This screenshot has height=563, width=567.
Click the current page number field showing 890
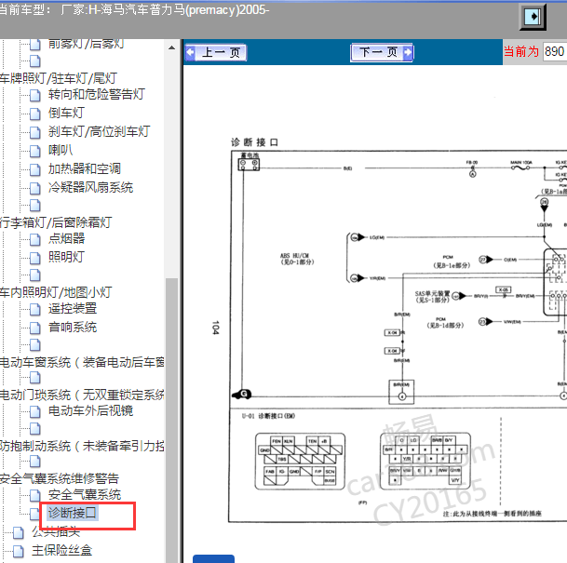point(555,52)
